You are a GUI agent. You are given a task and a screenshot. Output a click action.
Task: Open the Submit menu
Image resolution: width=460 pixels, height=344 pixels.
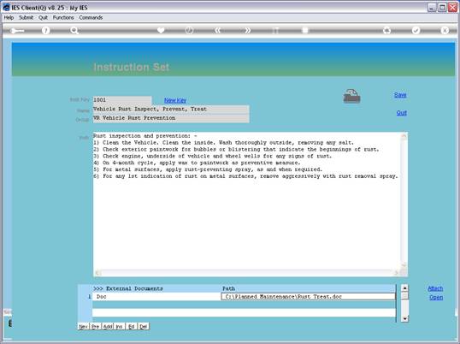point(27,18)
